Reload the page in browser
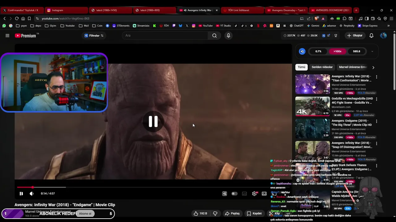 click(17, 18)
